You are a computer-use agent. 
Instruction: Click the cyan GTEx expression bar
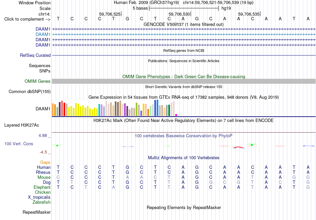coord(99,110)
